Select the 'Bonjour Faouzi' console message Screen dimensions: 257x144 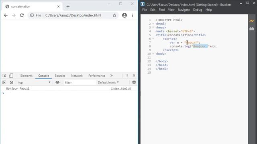[x=18, y=88]
